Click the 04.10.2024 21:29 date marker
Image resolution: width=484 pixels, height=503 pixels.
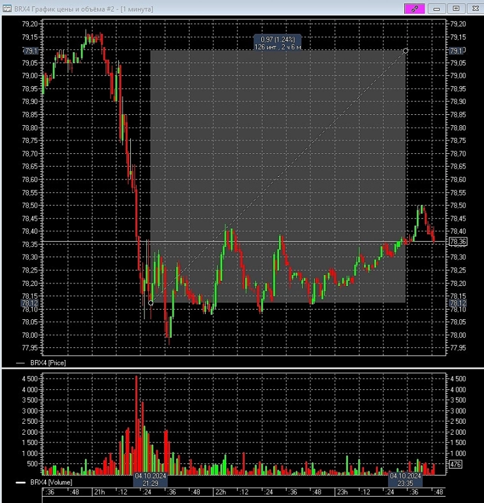[150, 479]
